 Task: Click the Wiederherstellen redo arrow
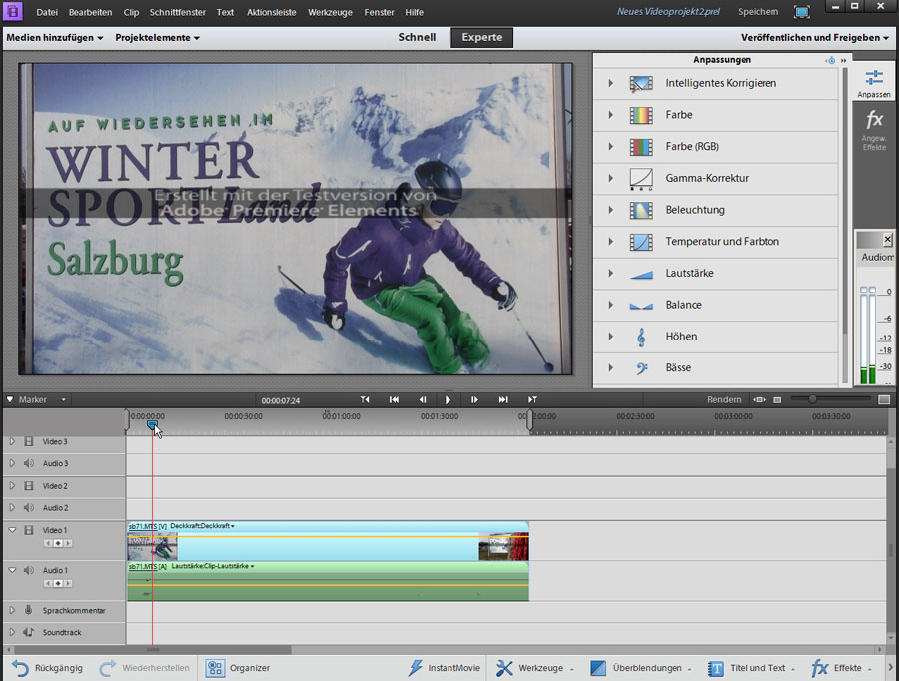click(x=107, y=668)
